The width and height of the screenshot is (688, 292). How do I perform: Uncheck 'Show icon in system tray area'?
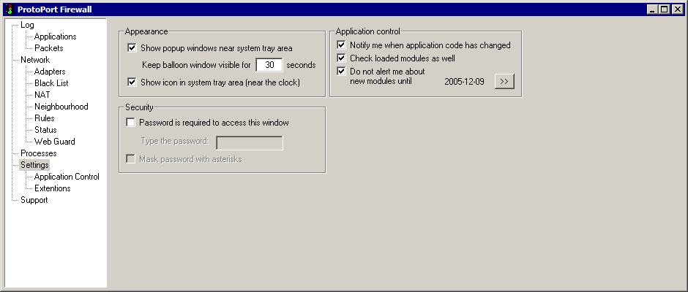click(x=132, y=82)
